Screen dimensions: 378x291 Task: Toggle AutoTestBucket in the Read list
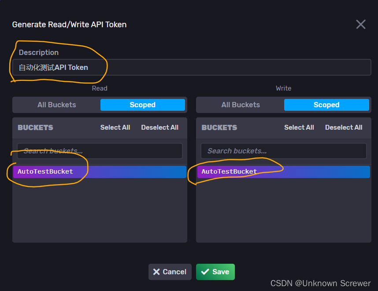pos(100,172)
